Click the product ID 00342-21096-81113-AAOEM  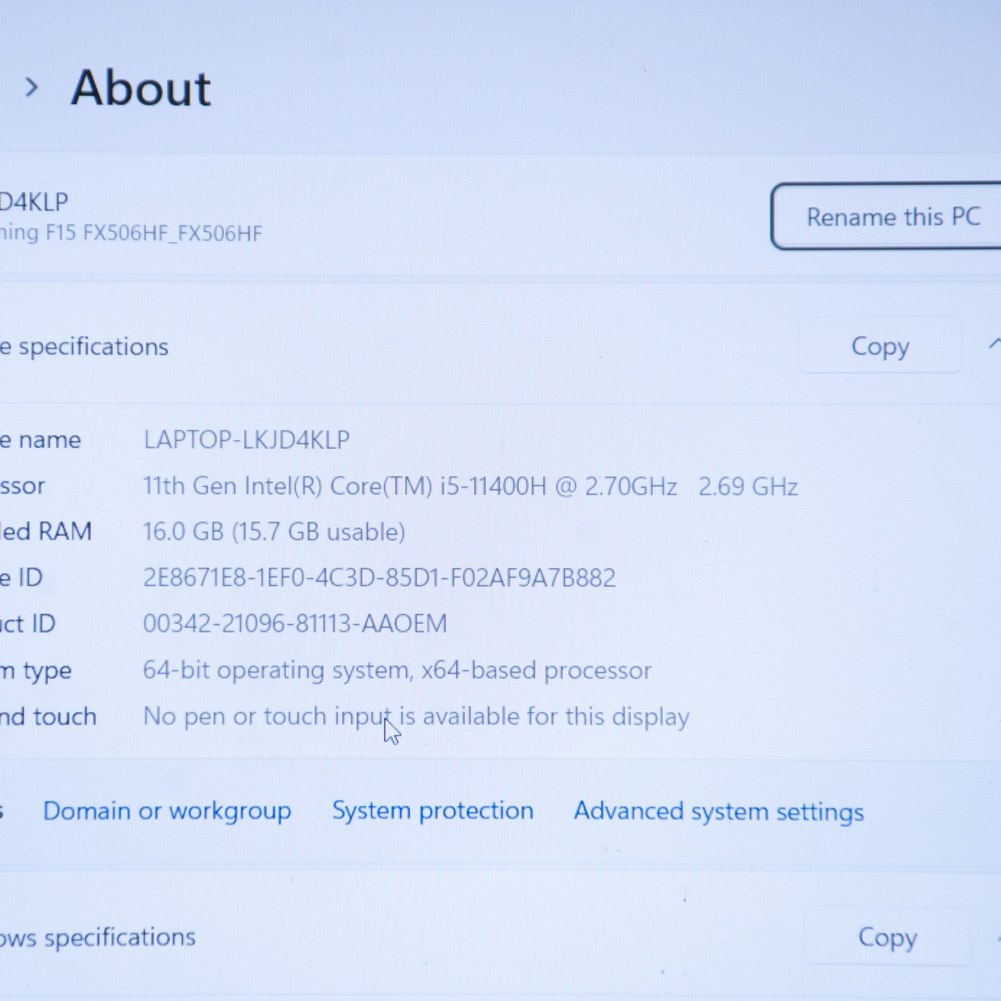[294, 623]
